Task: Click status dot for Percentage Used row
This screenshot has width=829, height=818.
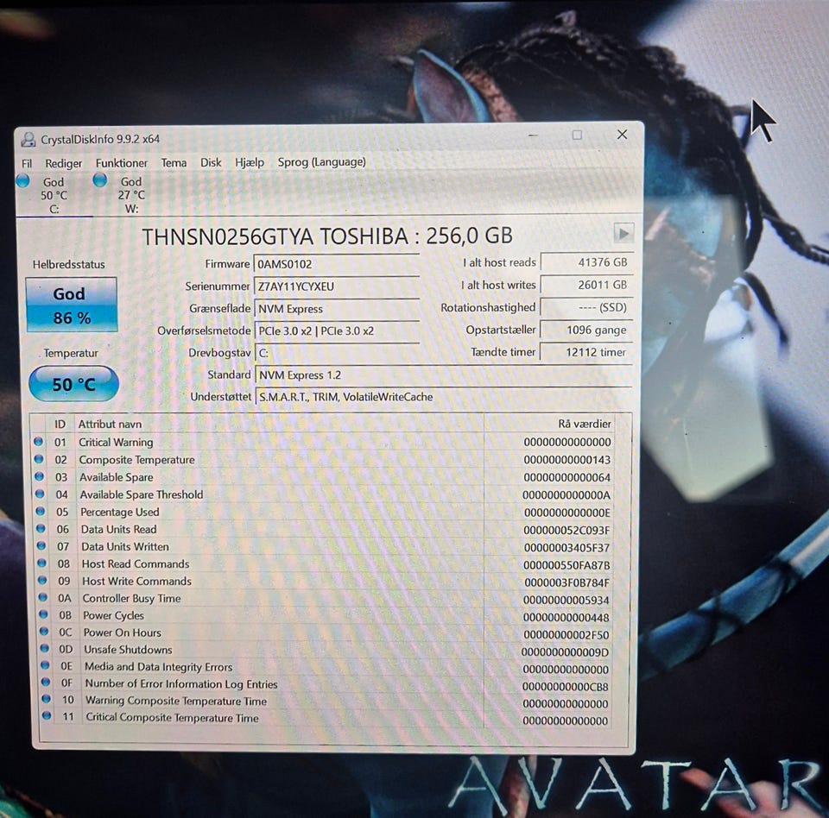Action: tap(41, 511)
